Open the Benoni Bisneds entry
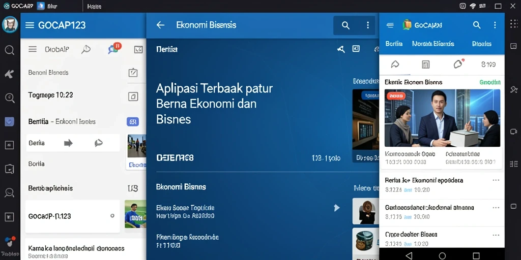The image size is (521, 260). (x=48, y=72)
